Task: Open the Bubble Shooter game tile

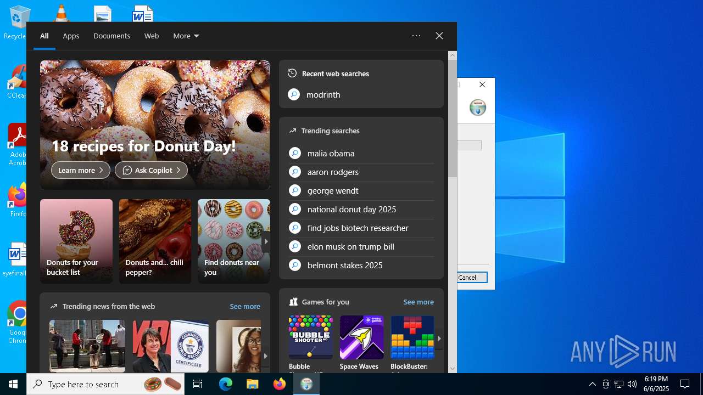Action: (x=311, y=343)
